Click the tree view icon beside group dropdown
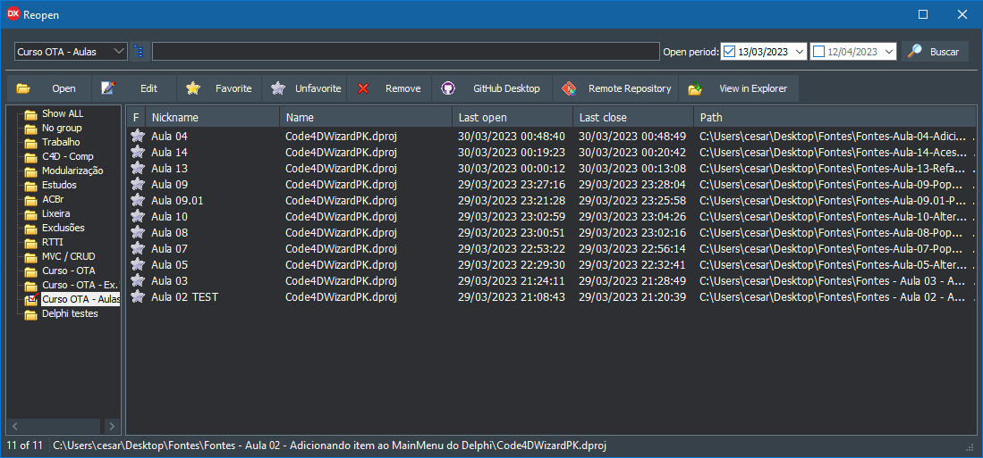The width and height of the screenshot is (983, 458). pos(139,52)
